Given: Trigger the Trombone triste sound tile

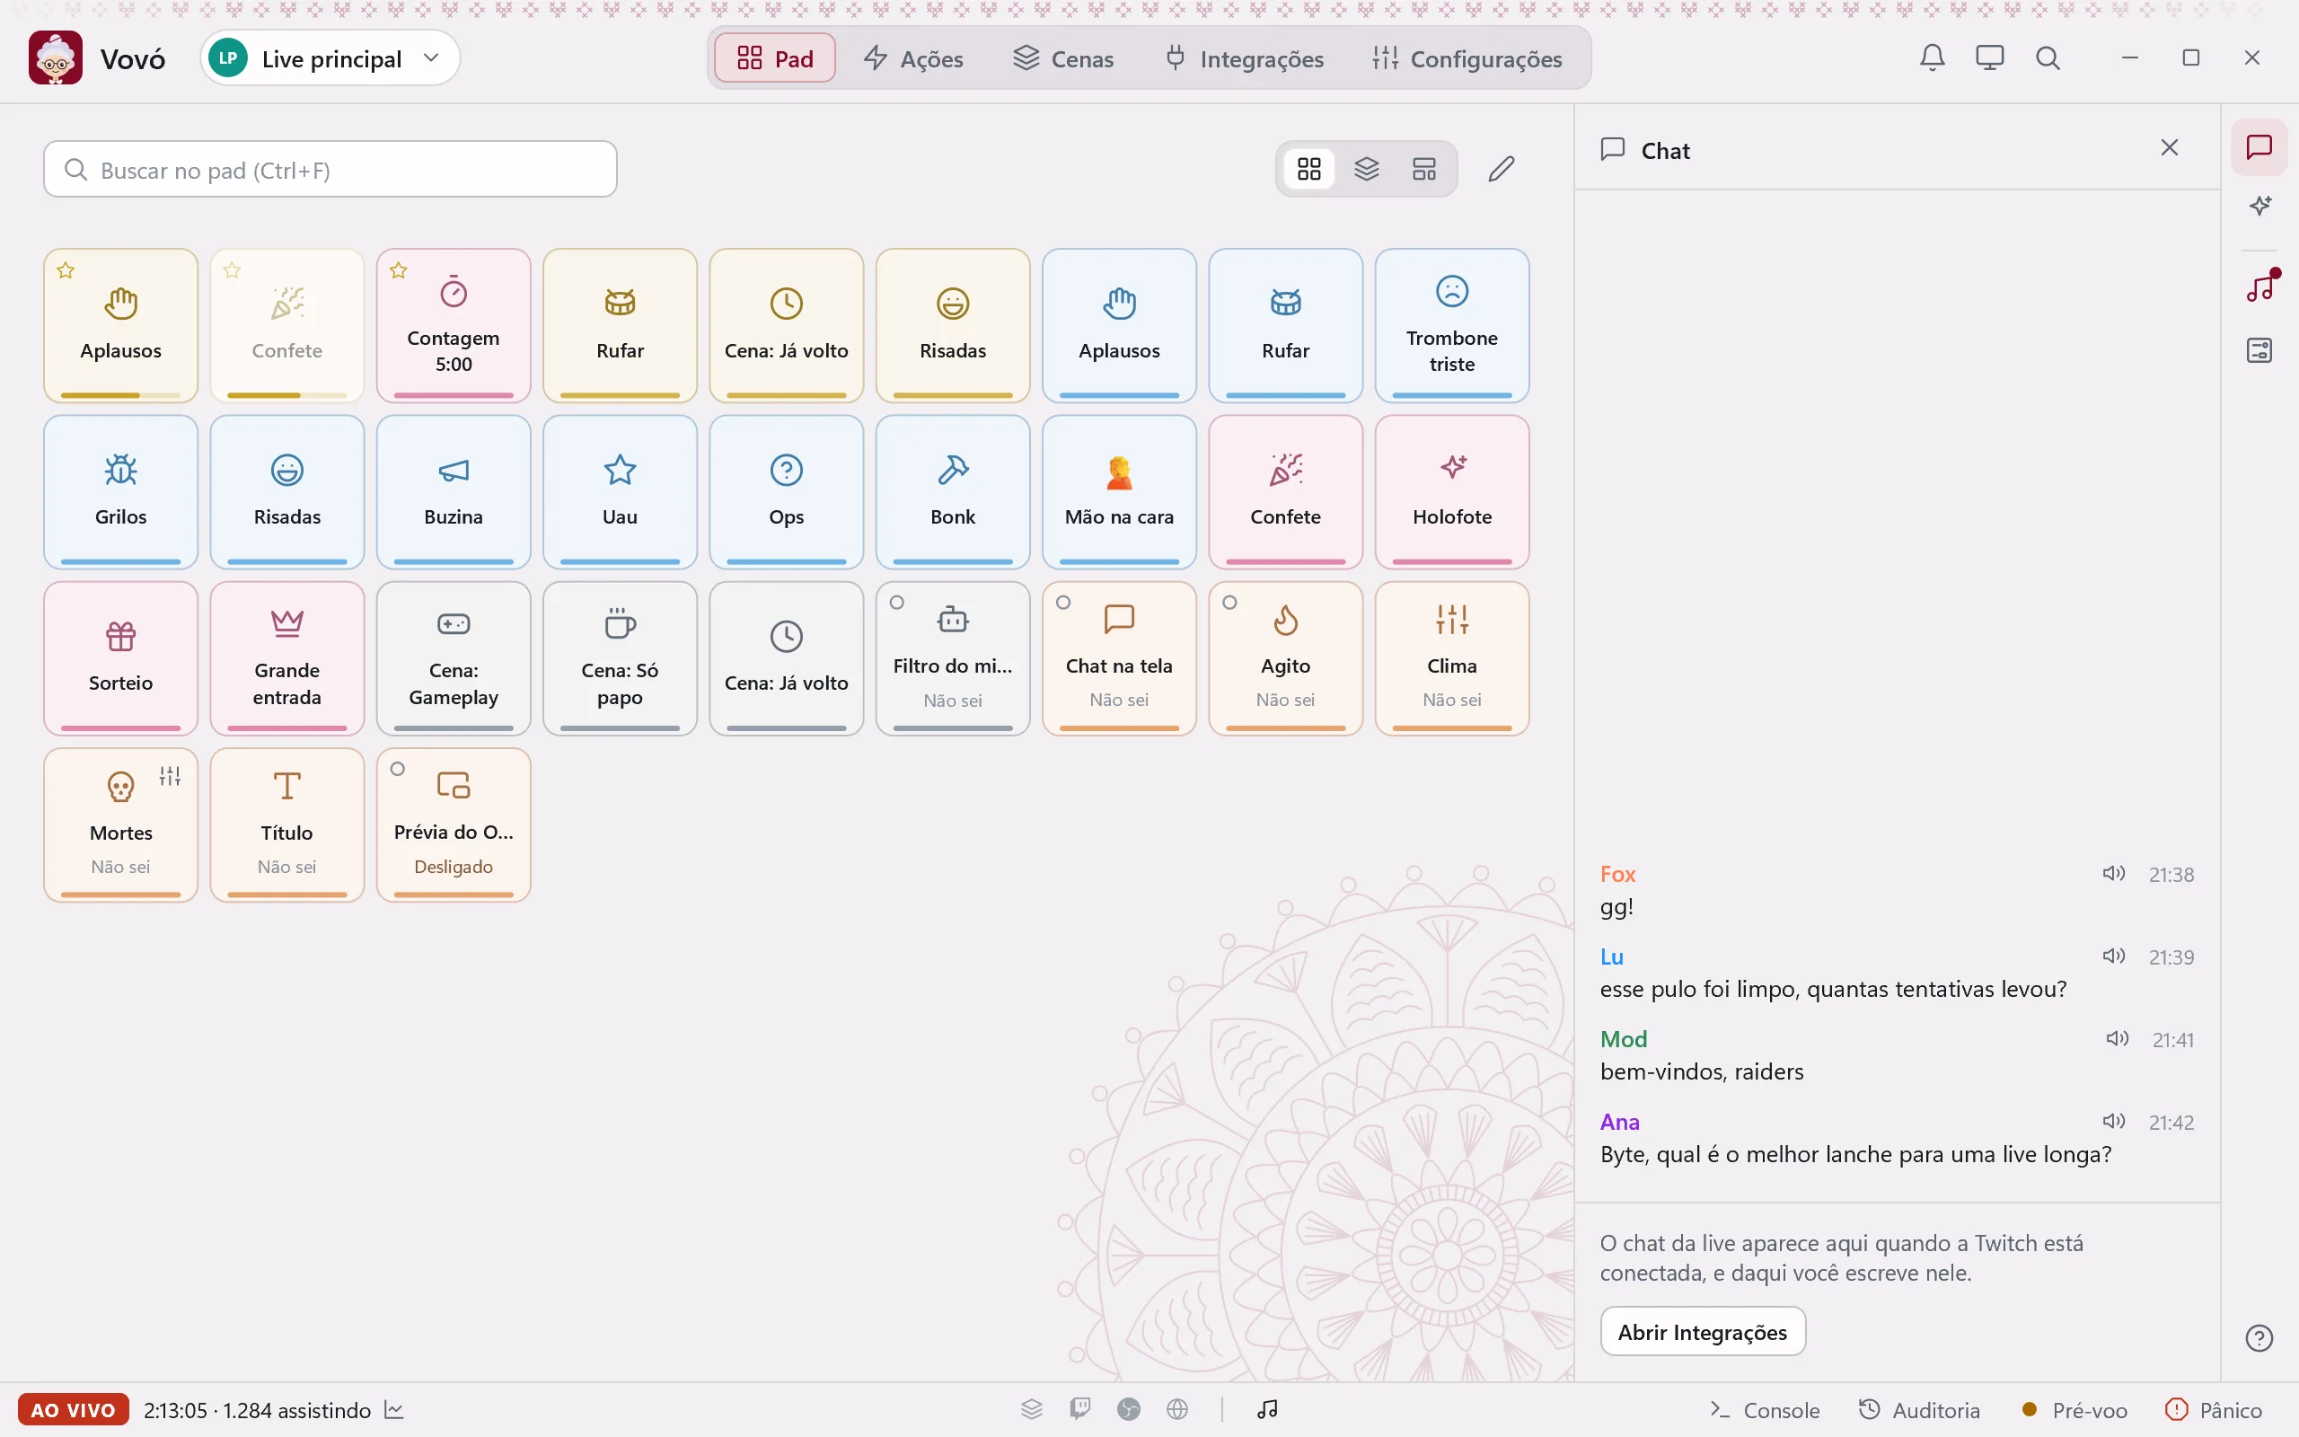Looking at the screenshot, I should click(1451, 326).
